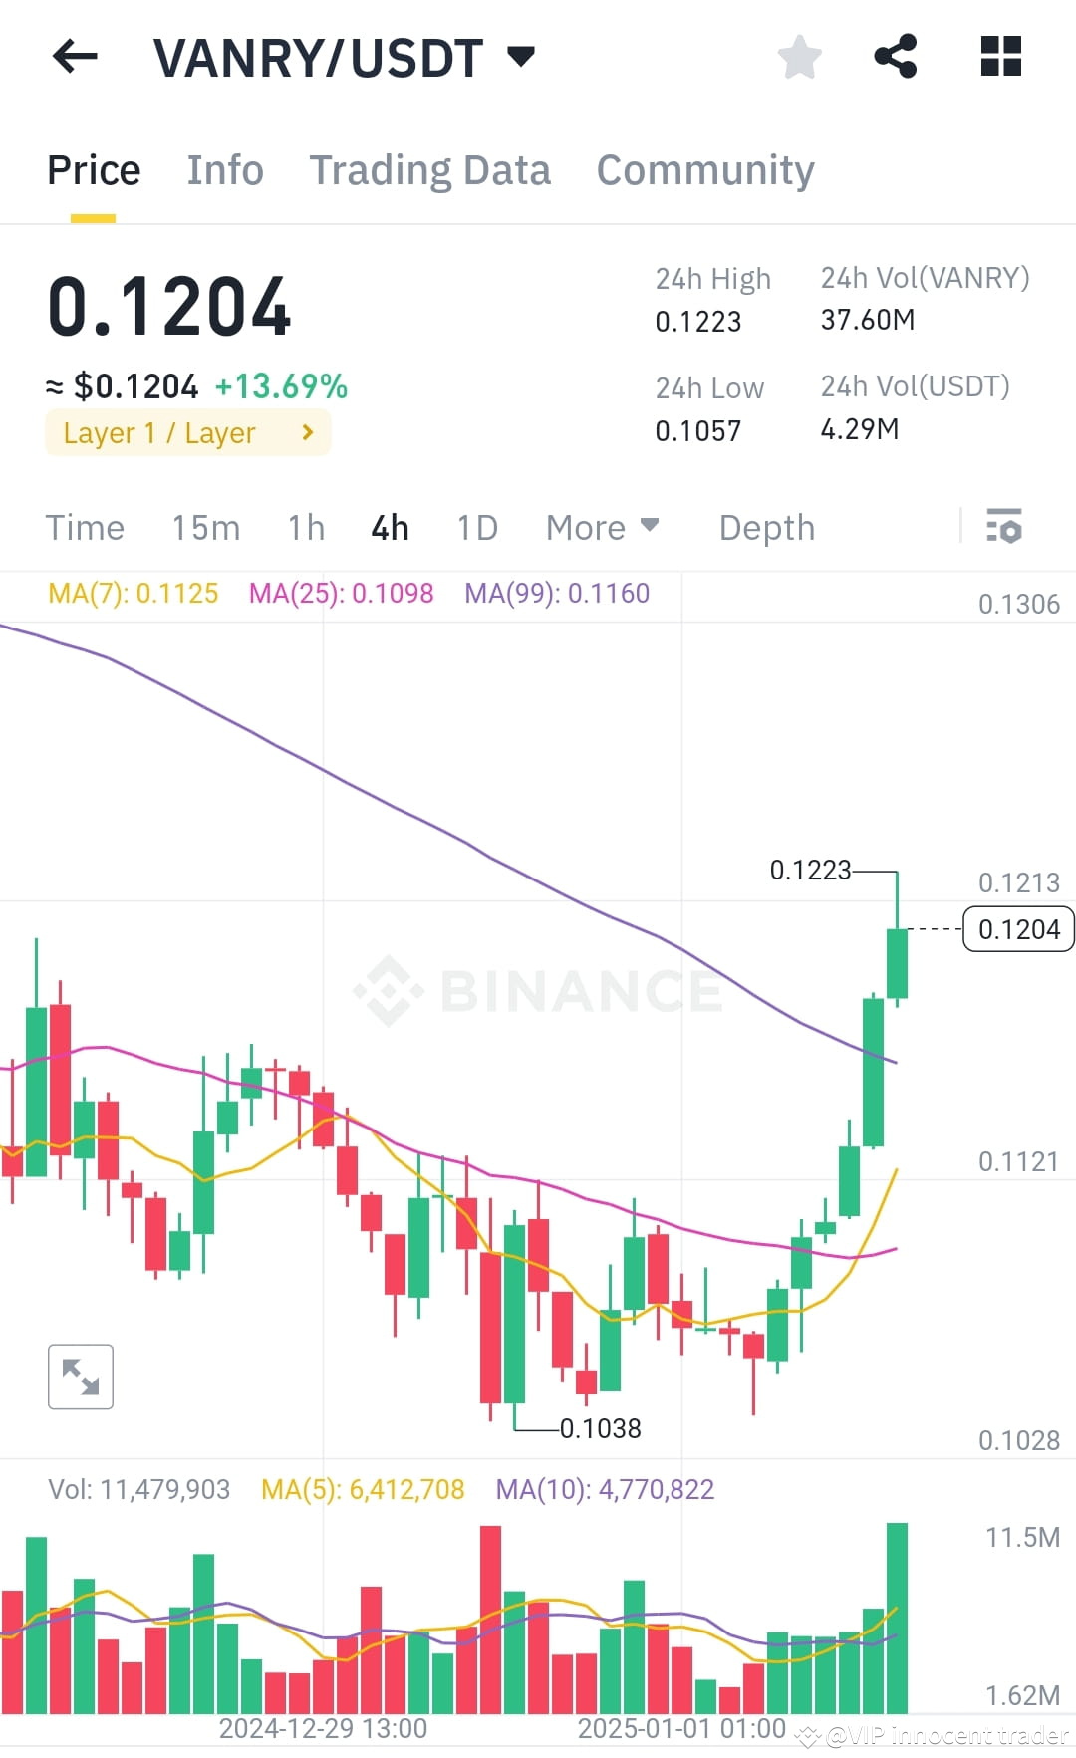This screenshot has height=1758, width=1076.
Task: Open the Community tab
Action: click(704, 169)
